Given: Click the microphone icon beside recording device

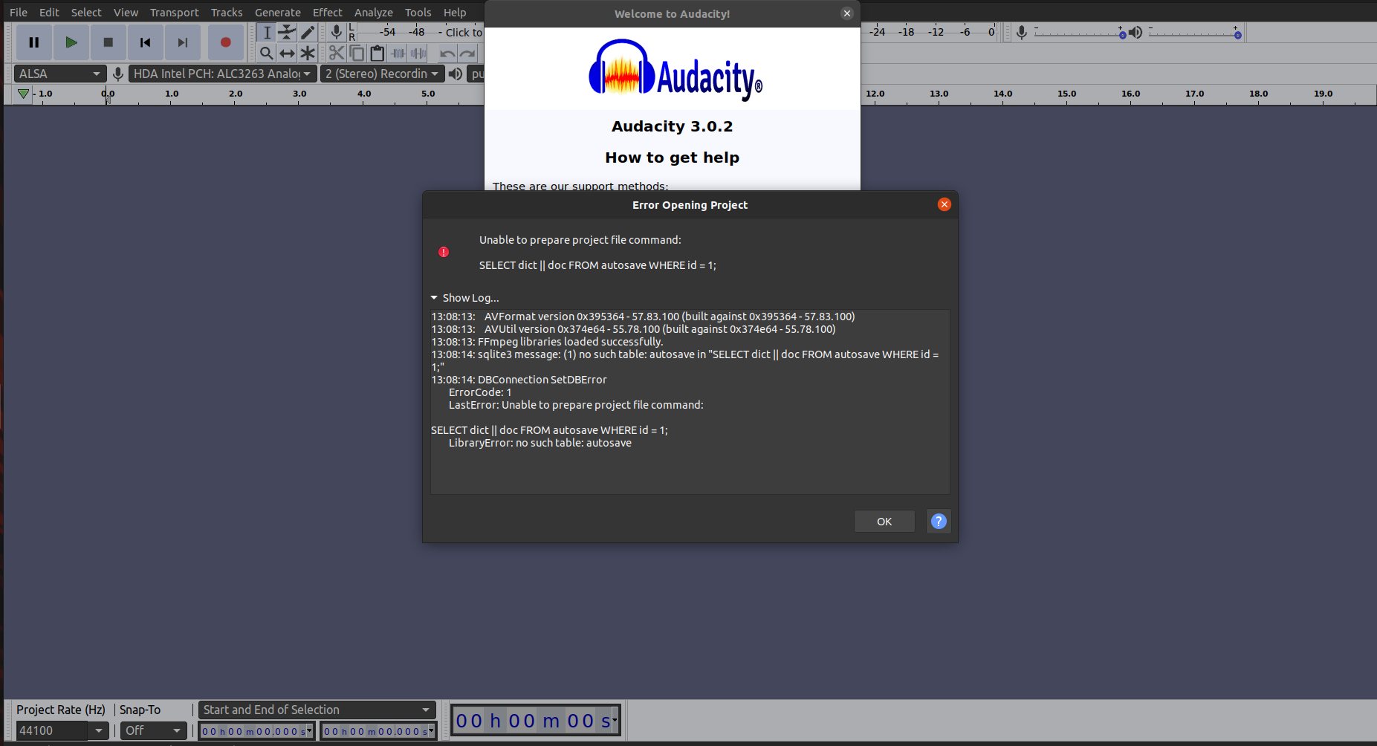Looking at the screenshot, I should pos(117,74).
